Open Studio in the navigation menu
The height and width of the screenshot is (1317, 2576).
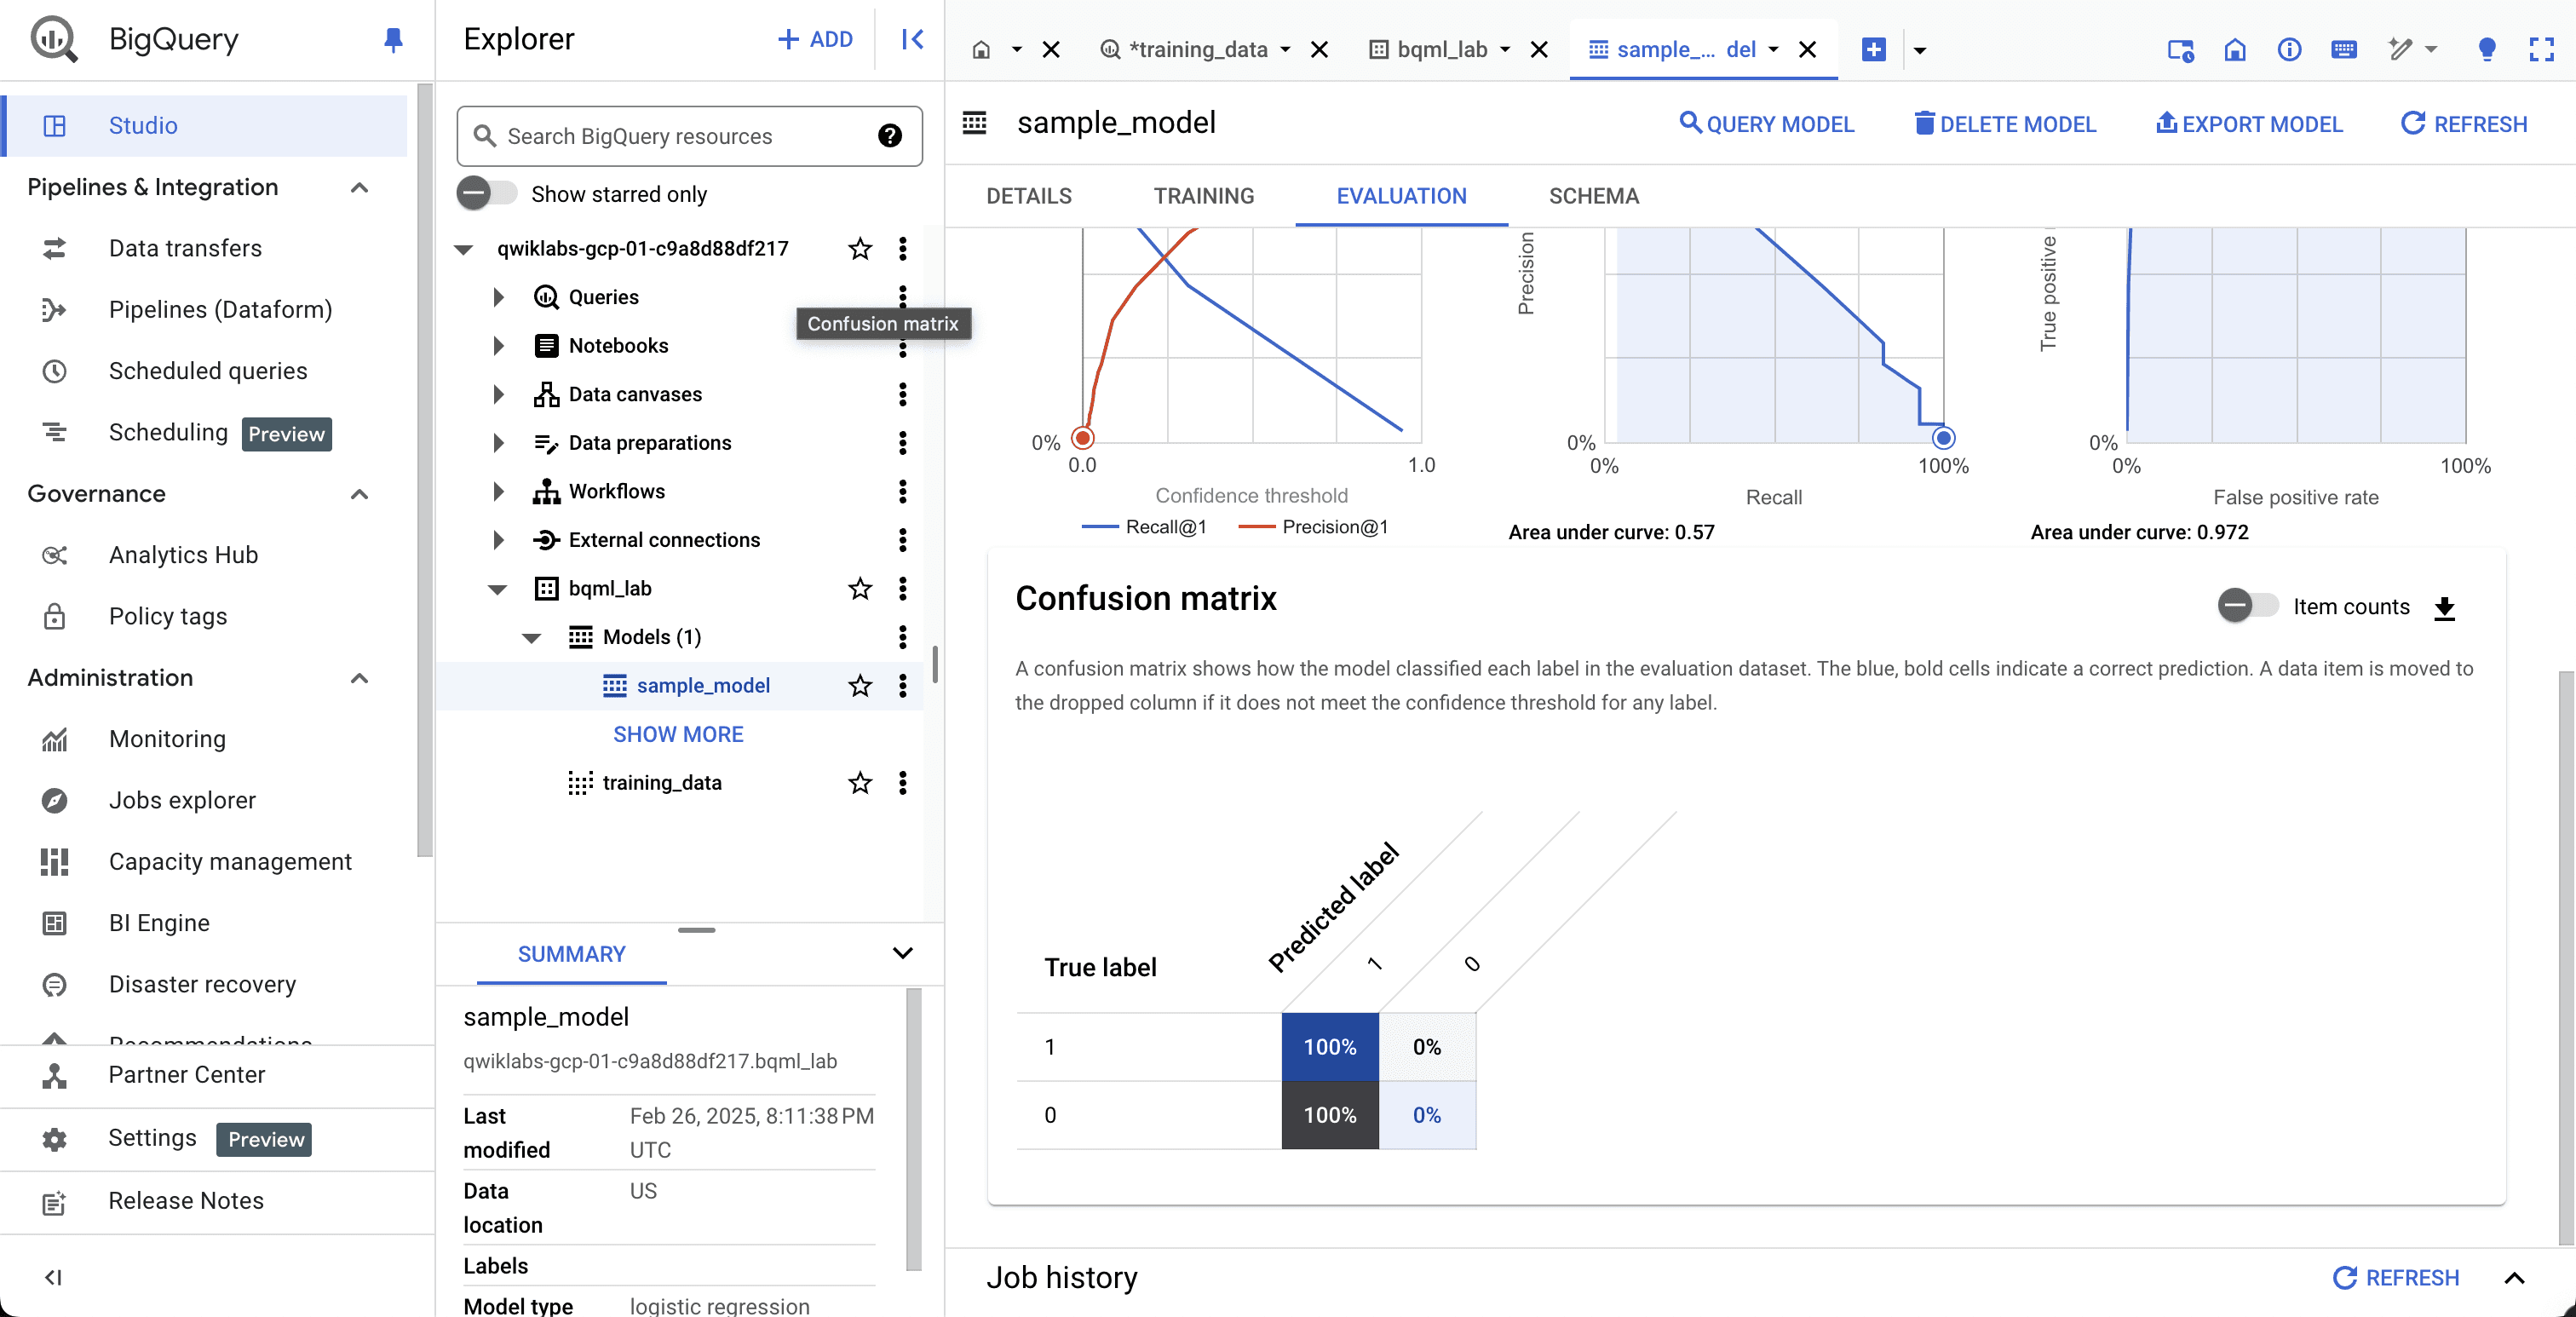pyautogui.click(x=204, y=125)
